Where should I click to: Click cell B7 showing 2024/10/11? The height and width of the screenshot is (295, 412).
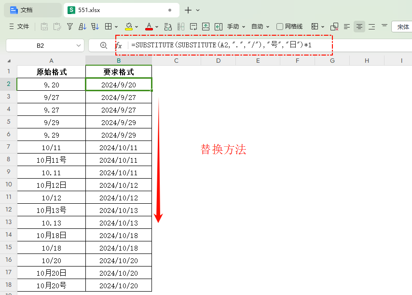(119, 148)
